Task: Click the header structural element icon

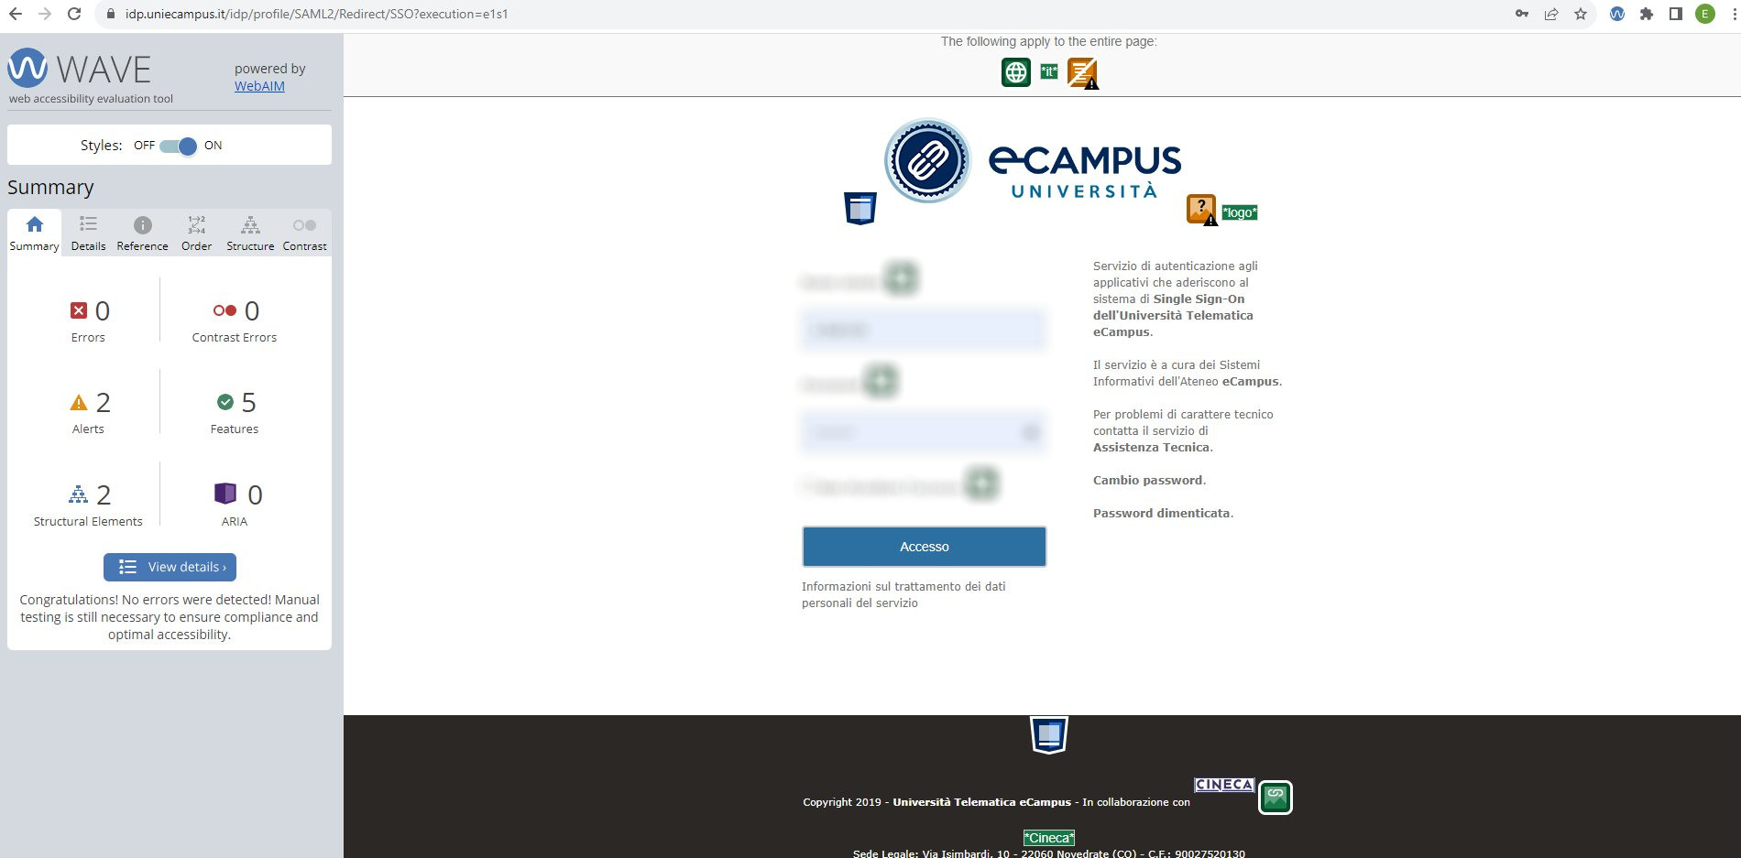Action: click(x=860, y=209)
